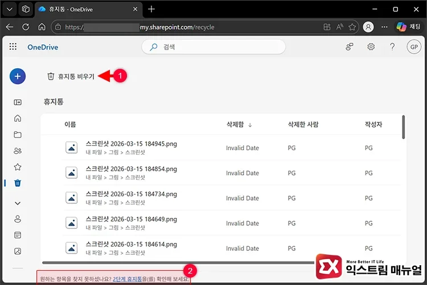Click image thumbnail icon of 184614.png
The width and height of the screenshot is (427, 285).
tap(71, 248)
